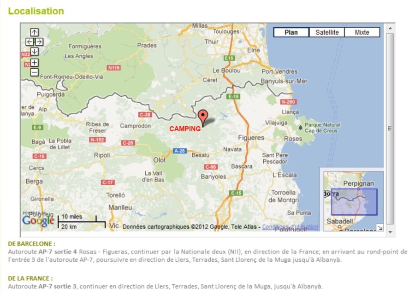The width and height of the screenshot is (415, 294).
Task: Pan the map down with arrow button
Action: 35,51
